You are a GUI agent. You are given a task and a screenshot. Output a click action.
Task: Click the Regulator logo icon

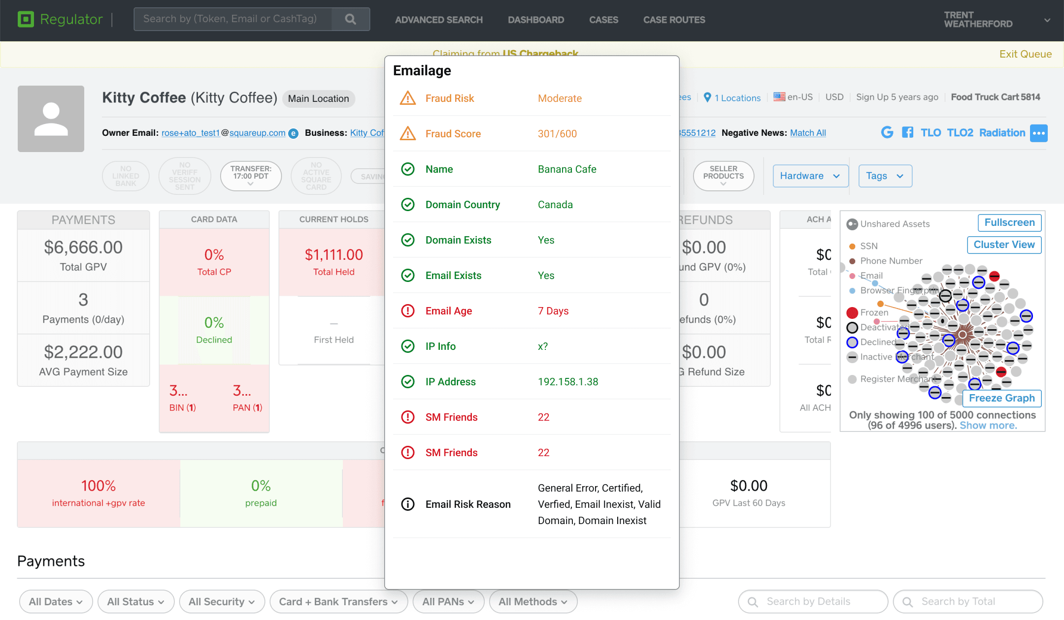coord(26,19)
